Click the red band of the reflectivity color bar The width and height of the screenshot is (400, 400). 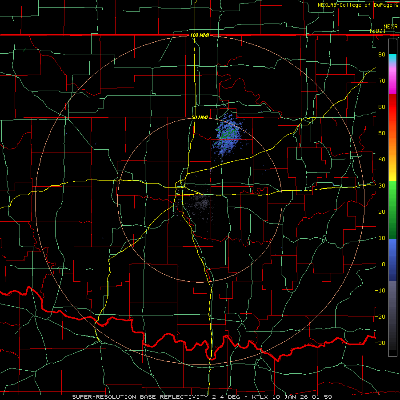tap(392, 107)
